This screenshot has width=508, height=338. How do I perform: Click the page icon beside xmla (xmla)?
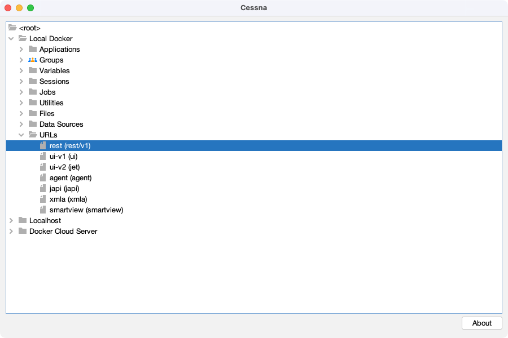point(43,199)
